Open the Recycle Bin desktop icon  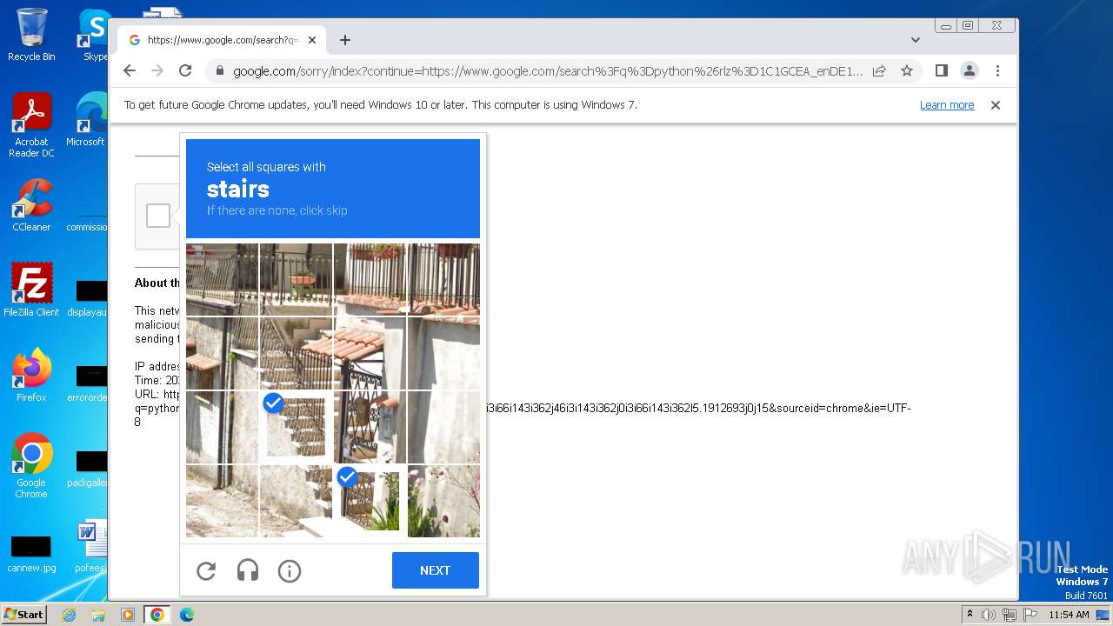[x=31, y=35]
